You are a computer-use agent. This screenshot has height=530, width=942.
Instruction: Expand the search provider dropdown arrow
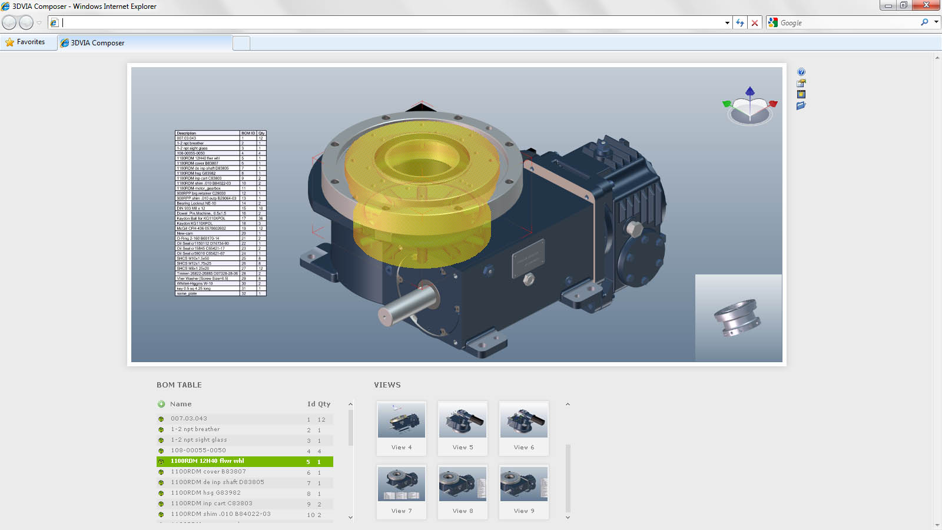click(936, 22)
